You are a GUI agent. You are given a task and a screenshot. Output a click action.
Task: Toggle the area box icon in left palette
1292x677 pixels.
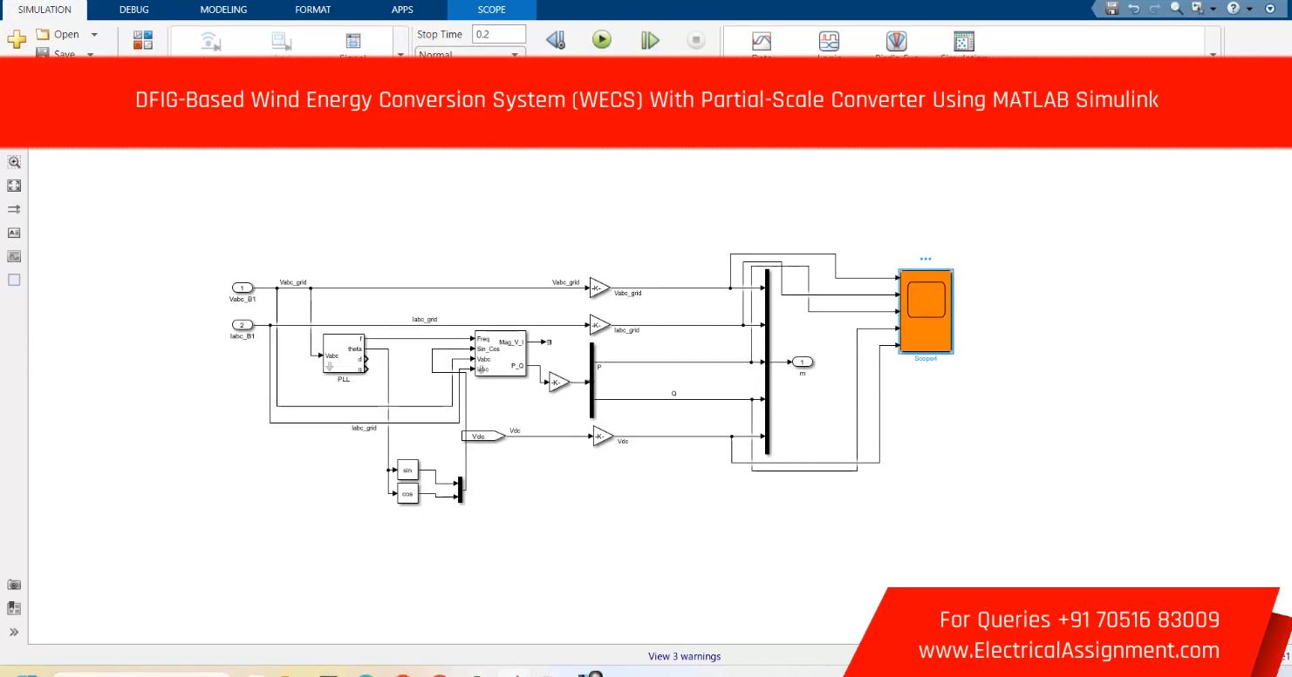[14, 281]
